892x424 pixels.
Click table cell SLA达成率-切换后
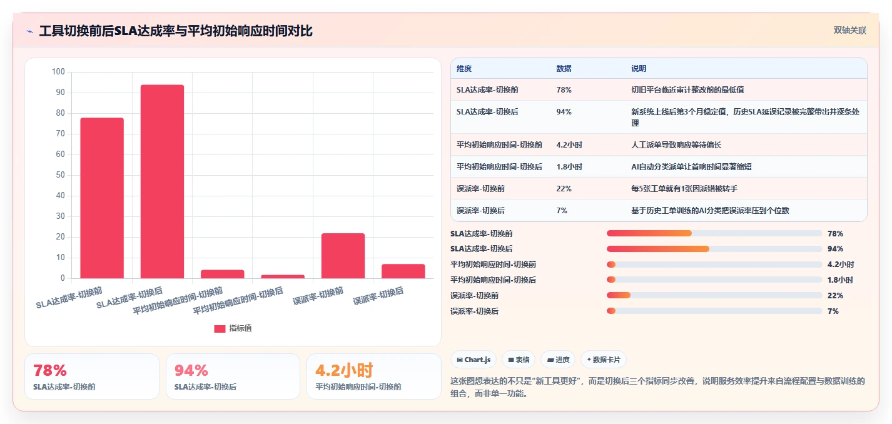pos(487,112)
